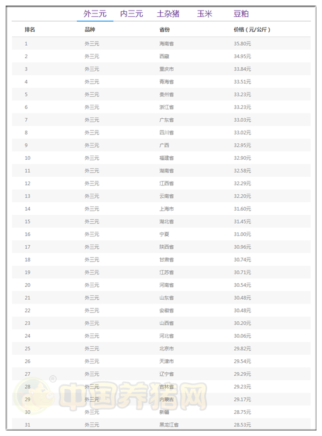Click the 西藏 province entry
Viewport: 322px width, 436px height.
(164, 56)
